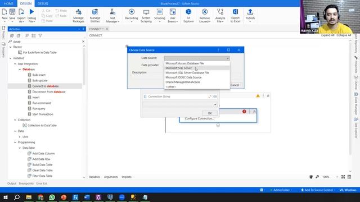360x202 pixels.
Task: Select Microsoft SQL Server option
Action: click(x=197, y=68)
